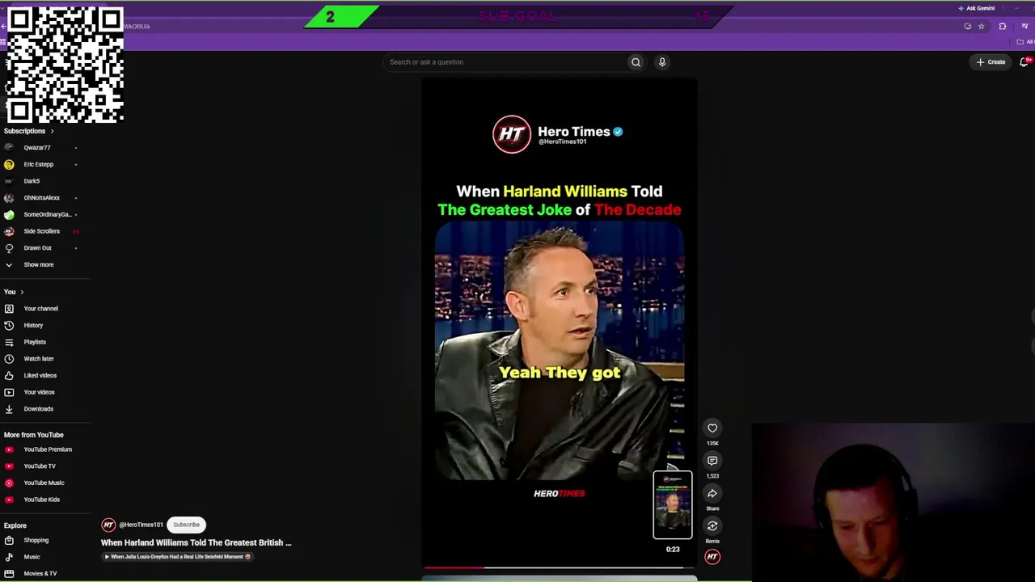
Task: Open the browser media control icon
Action: (x=1024, y=27)
